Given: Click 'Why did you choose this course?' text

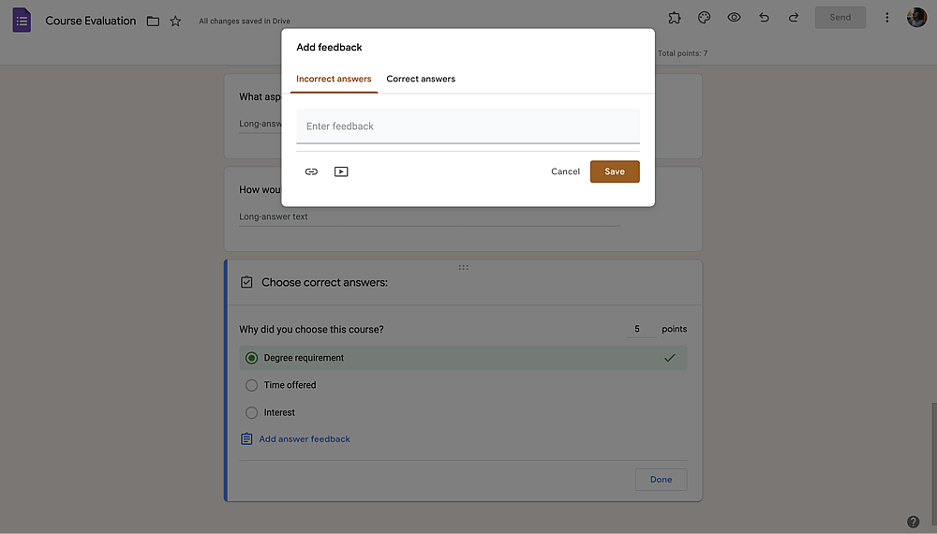Looking at the screenshot, I should (x=311, y=329).
